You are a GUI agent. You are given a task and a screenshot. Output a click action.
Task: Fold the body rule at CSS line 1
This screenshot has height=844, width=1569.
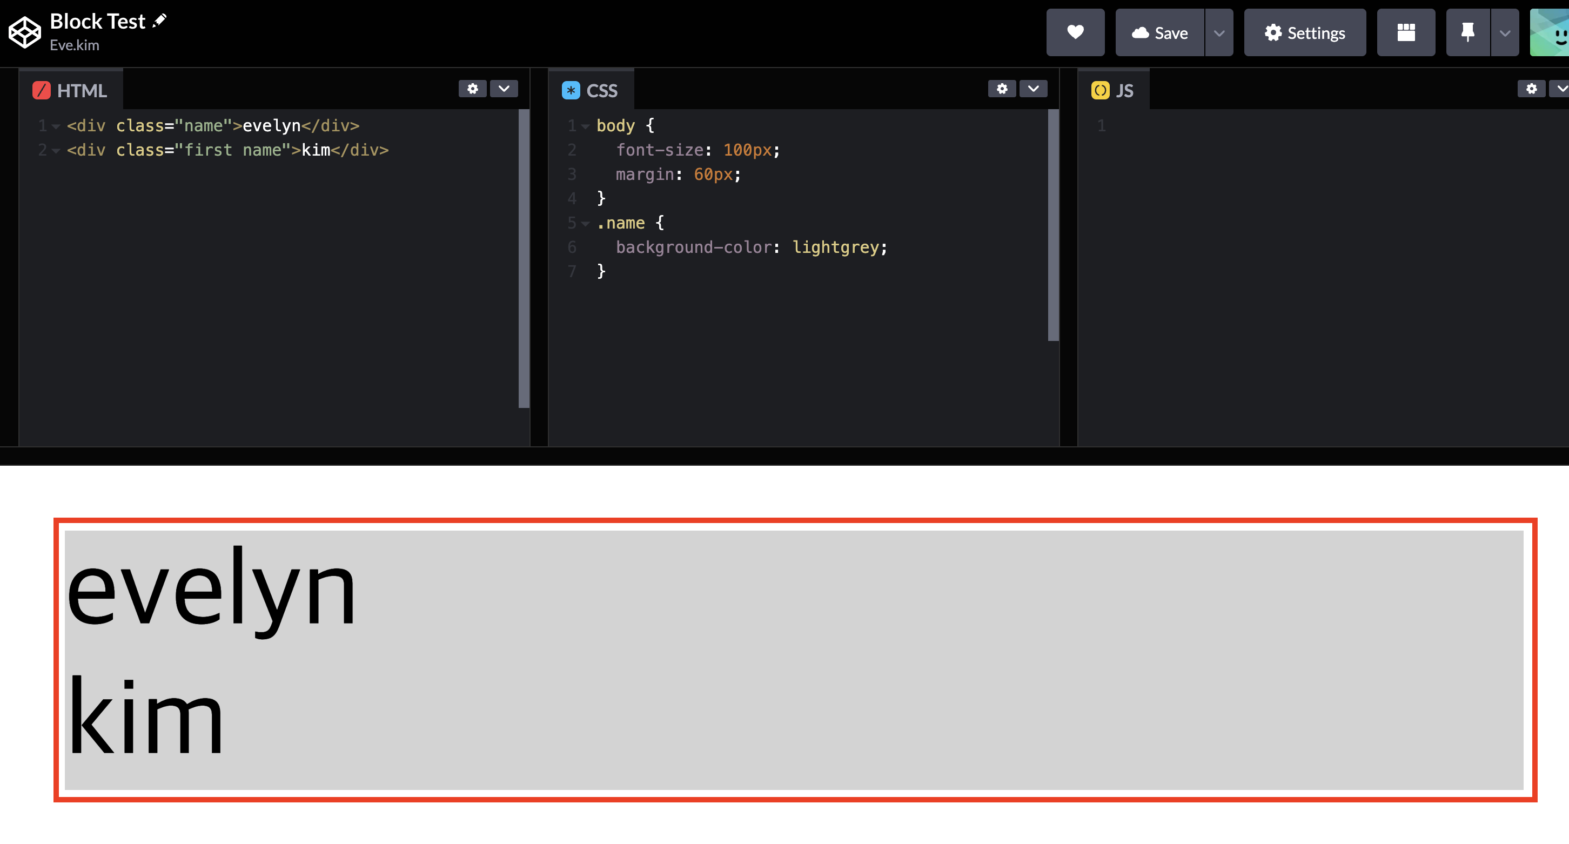pyautogui.click(x=585, y=126)
